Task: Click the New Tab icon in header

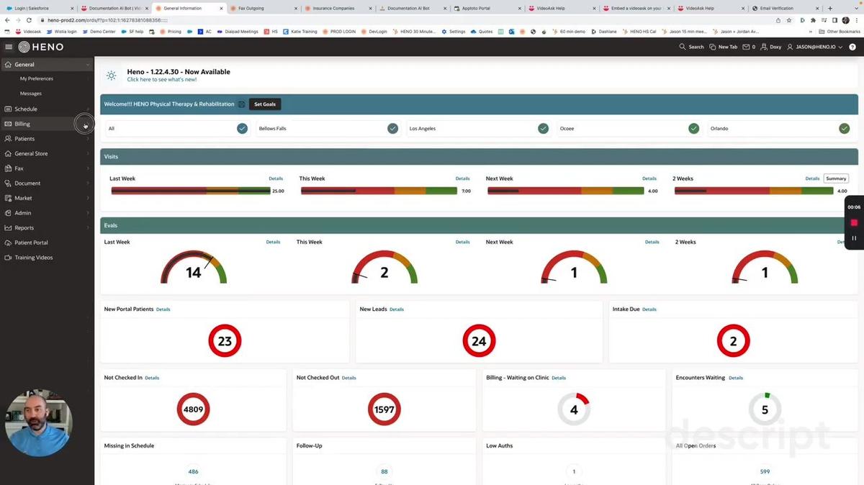Action: [x=713, y=47]
